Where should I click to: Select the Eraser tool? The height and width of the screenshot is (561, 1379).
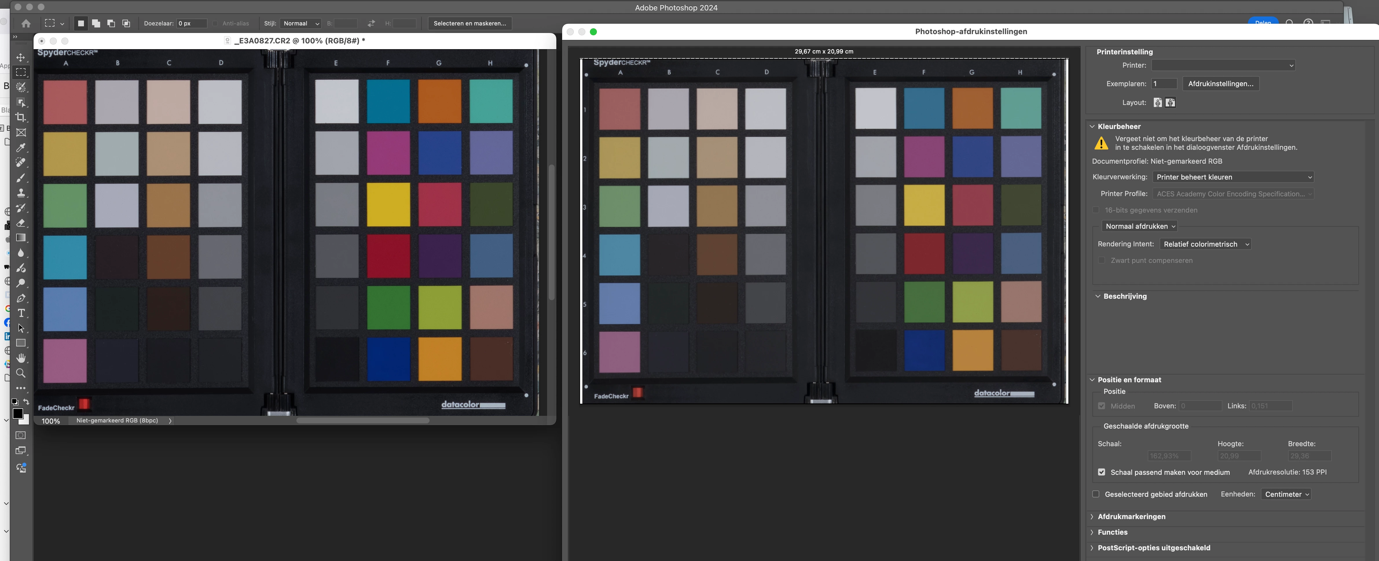click(21, 222)
